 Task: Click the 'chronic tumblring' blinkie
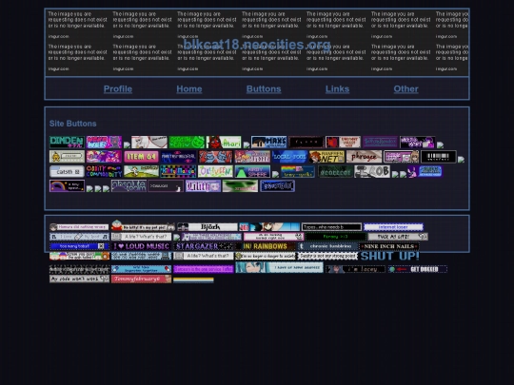(x=327, y=246)
